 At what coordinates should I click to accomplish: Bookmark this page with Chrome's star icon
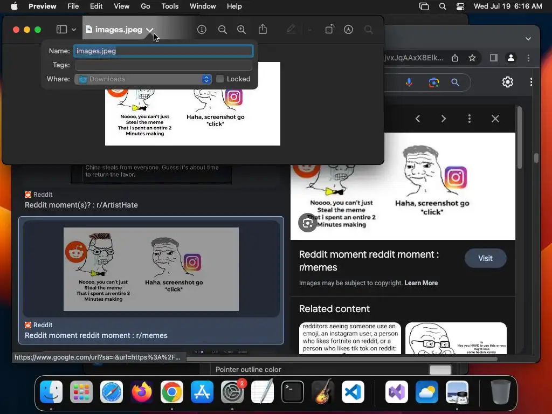pyautogui.click(x=472, y=58)
